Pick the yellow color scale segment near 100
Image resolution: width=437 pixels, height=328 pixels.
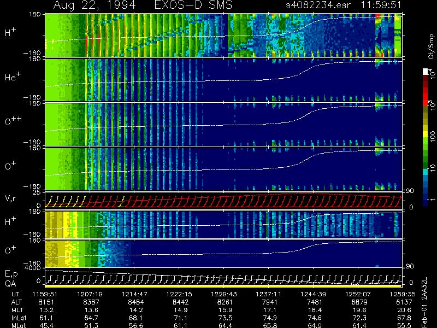[x=426, y=135]
